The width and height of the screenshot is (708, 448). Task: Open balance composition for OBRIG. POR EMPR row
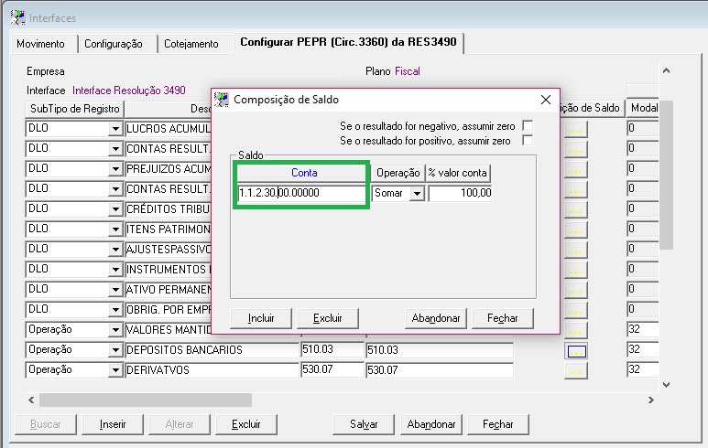point(575,312)
